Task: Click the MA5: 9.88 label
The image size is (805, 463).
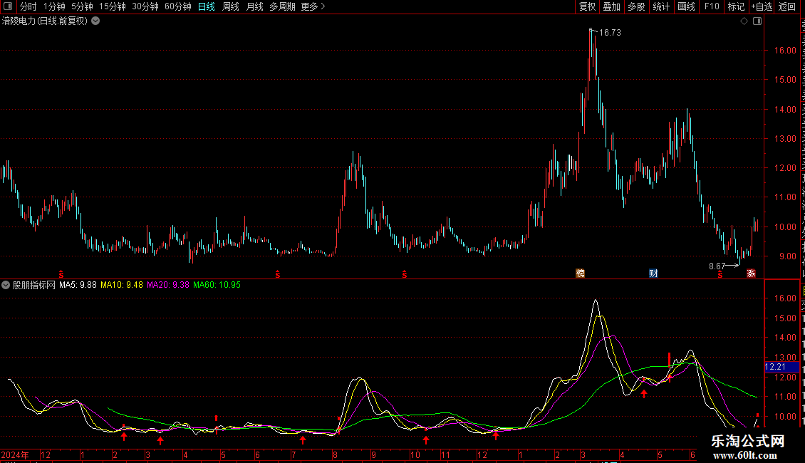Action: click(x=78, y=285)
